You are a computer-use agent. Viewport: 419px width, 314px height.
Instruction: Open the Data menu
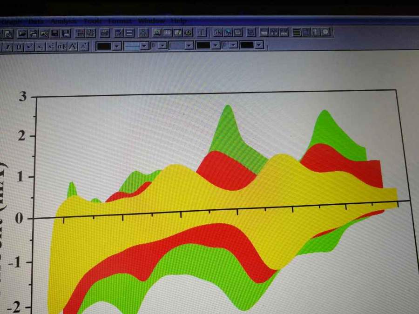point(36,21)
